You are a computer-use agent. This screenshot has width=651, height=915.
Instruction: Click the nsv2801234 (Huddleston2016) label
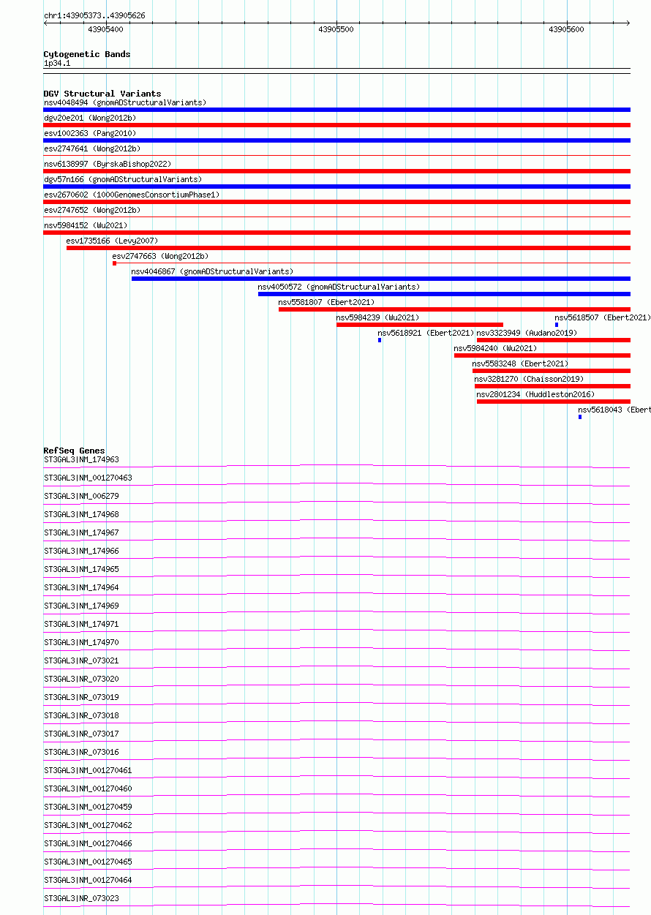click(535, 394)
